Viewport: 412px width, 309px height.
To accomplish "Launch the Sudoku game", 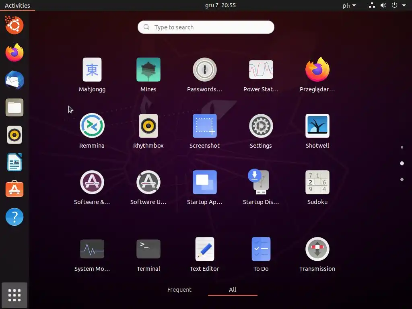I will tap(317, 187).
